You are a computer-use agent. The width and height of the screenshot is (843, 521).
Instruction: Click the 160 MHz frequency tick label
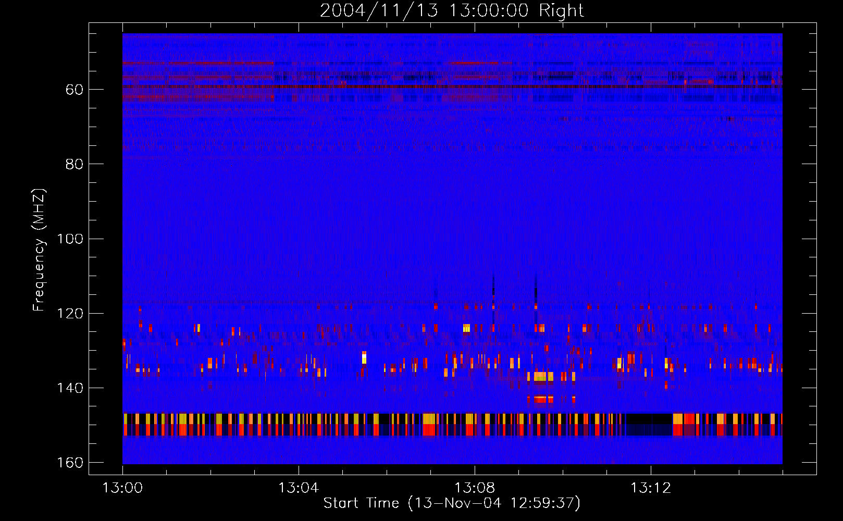[70, 463]
